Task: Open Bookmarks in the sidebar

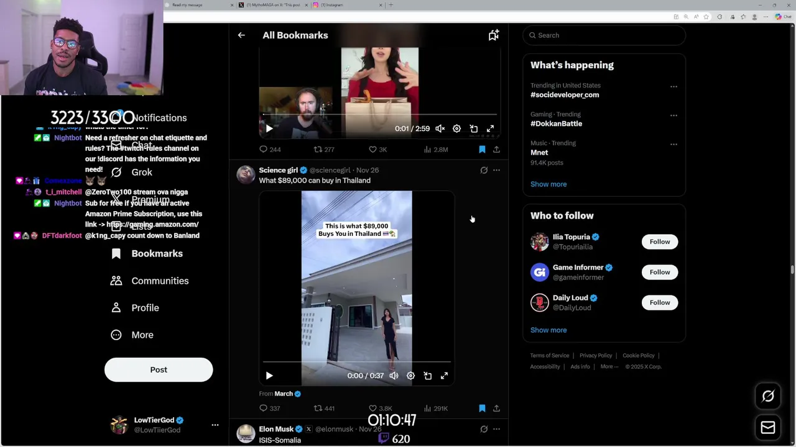Action: pos(147,254)
